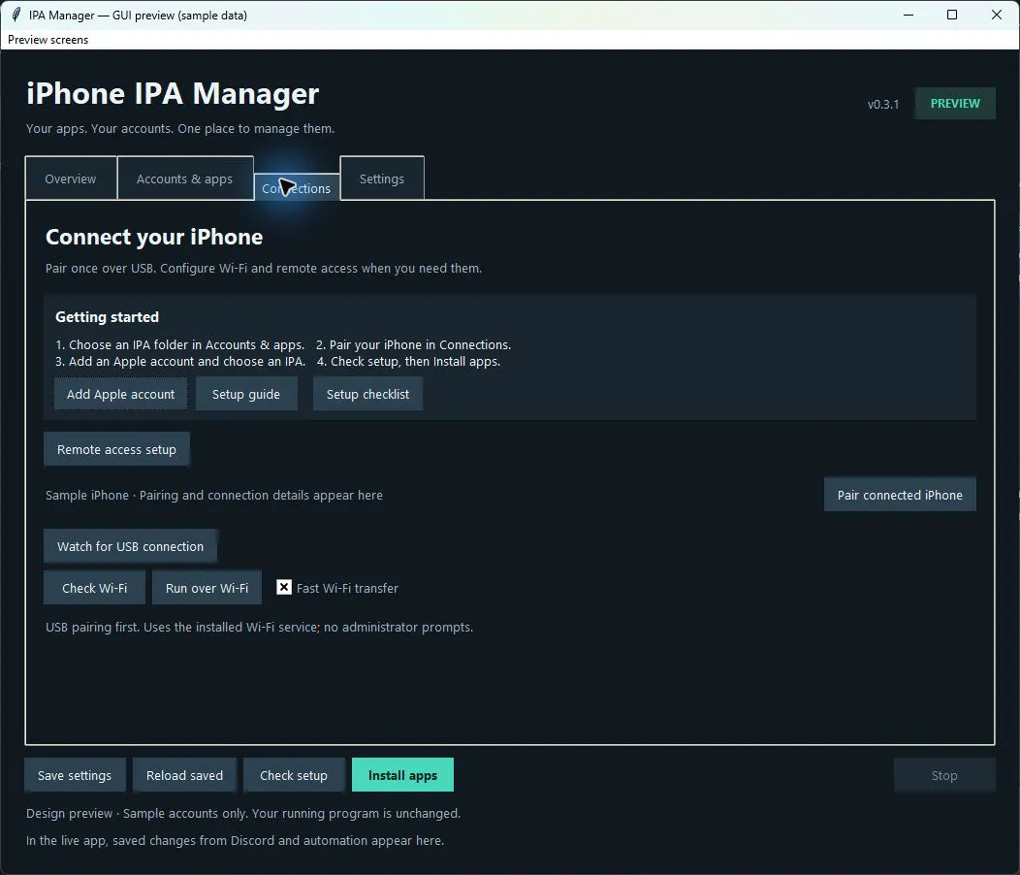Click step '1. Choose an IPA folder'
The height and width of the screenshot is (875, 1020).
point(180,344)
